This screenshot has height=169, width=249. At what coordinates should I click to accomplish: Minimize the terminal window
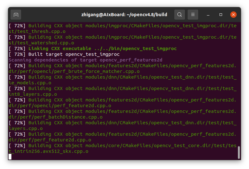(208, 15)
